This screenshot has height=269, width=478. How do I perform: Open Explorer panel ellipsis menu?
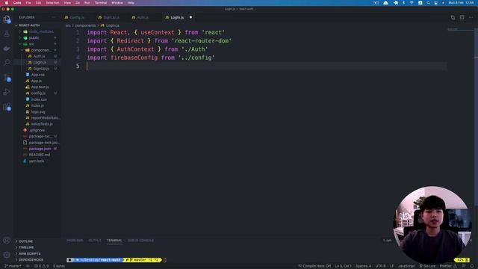click(54, 17)
